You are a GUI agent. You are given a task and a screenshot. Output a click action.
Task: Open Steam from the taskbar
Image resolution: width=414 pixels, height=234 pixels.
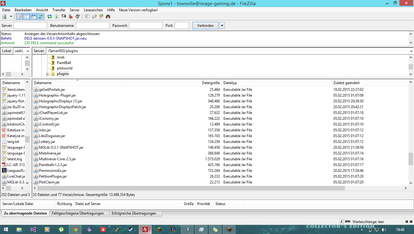coord(131,229)
